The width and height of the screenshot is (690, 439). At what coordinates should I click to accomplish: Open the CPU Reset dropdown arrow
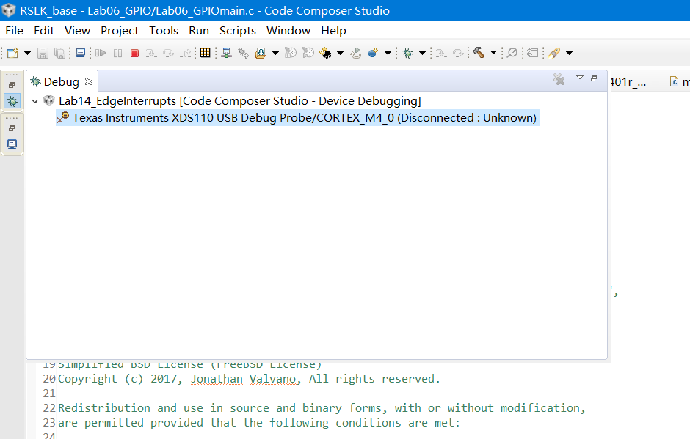[340, 54]
